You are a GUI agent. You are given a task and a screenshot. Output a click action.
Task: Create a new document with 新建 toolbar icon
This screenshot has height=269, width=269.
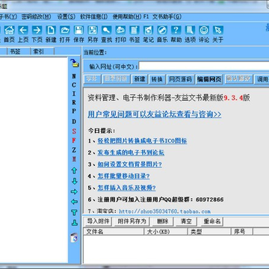click(51, 34)
